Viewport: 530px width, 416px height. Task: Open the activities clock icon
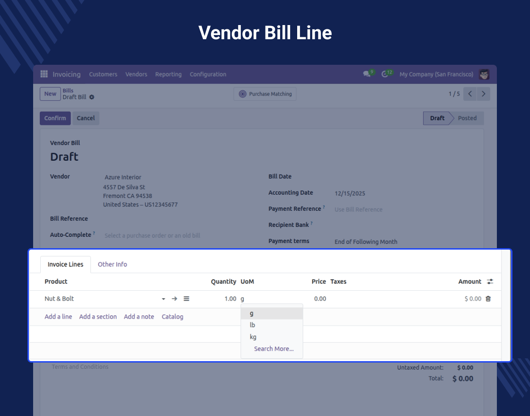[385, 74]
